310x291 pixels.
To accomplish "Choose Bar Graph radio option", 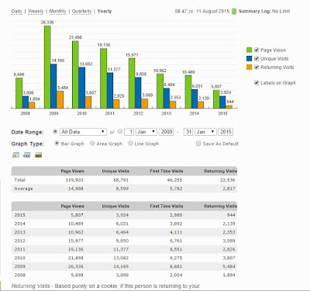I will [57, 143].
